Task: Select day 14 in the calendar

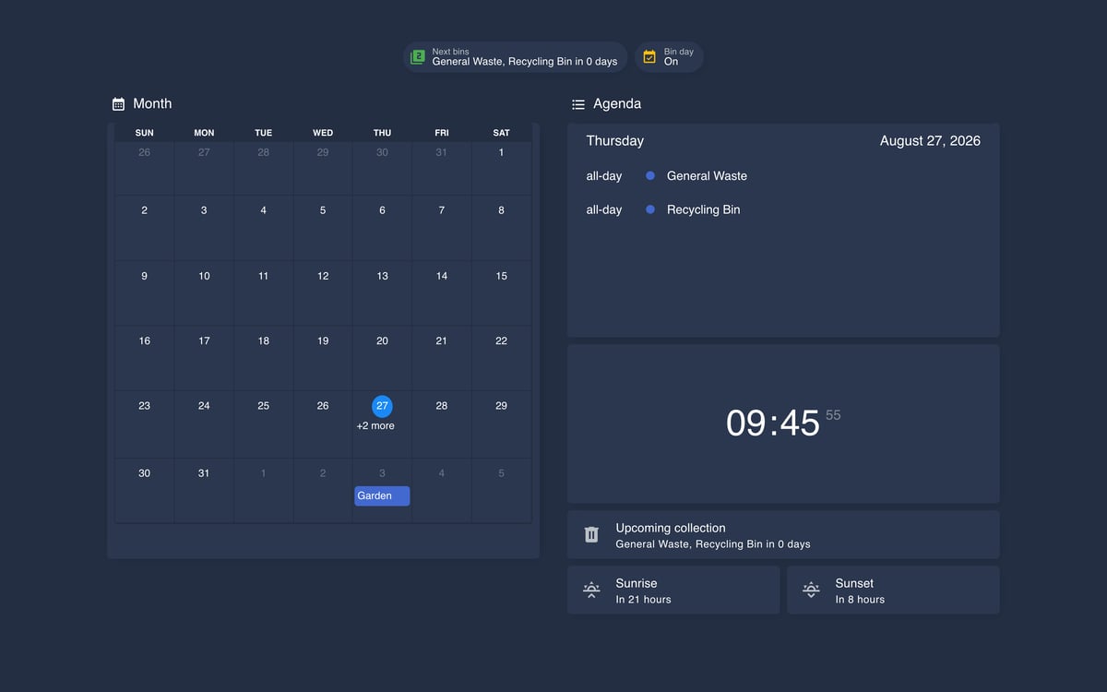Action: click(442, 276)
